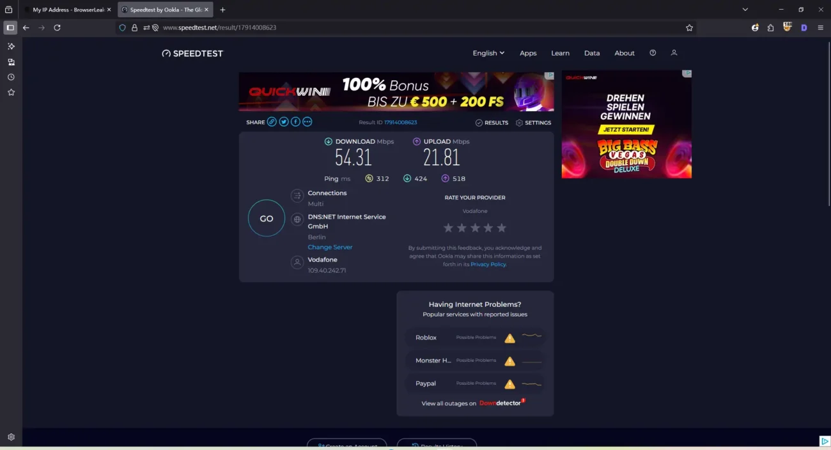Close the My IP Address tab
The height and width of the screenshot is (450, 831).
109,10
